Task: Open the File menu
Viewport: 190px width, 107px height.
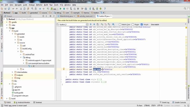Action: (2, 5)
